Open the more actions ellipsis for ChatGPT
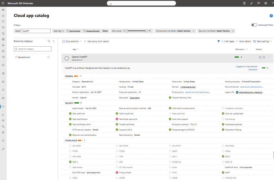 269,57
